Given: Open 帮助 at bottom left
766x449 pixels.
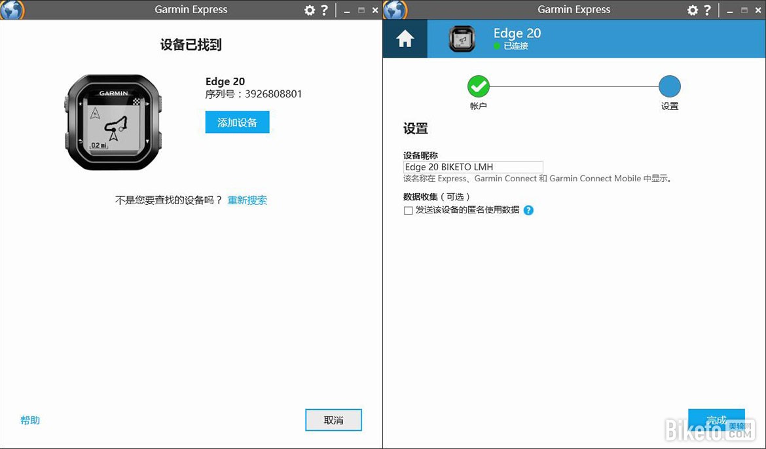Looking at the screenshot, I should click(29, 420).
